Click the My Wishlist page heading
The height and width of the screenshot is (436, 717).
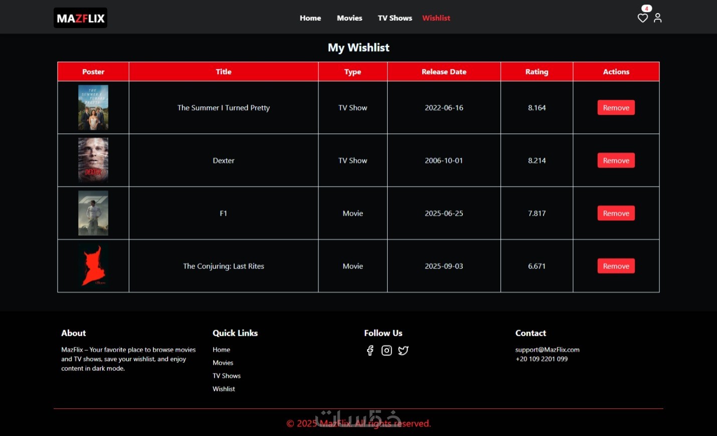pos(358,48)
